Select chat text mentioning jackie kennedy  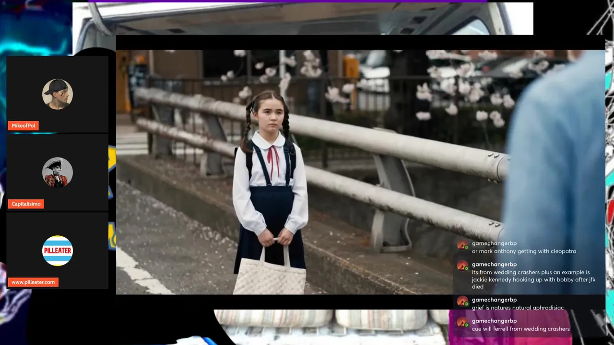(533, 279)
